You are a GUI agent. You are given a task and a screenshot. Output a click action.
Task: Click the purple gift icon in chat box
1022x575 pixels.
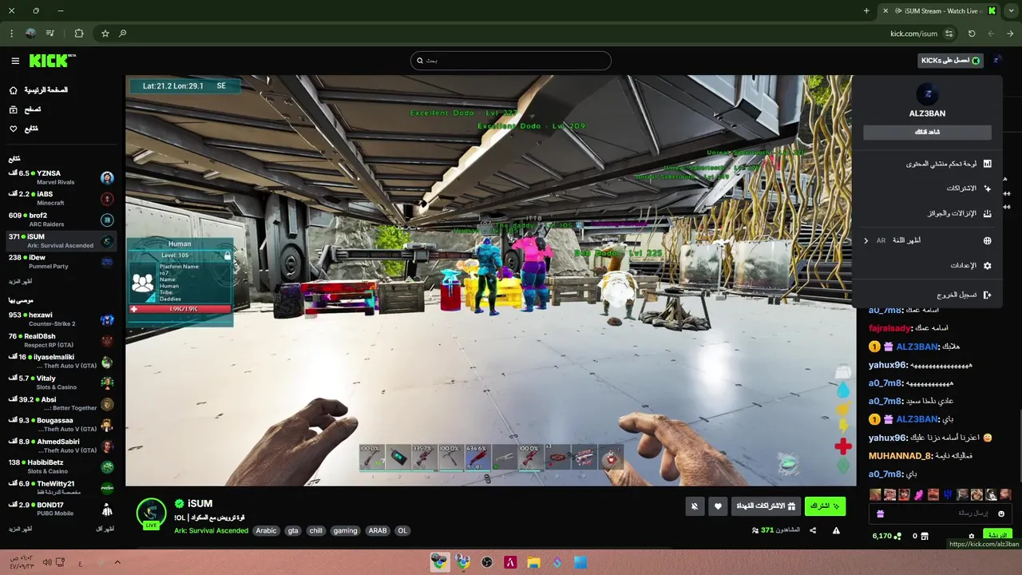point(881,514)
